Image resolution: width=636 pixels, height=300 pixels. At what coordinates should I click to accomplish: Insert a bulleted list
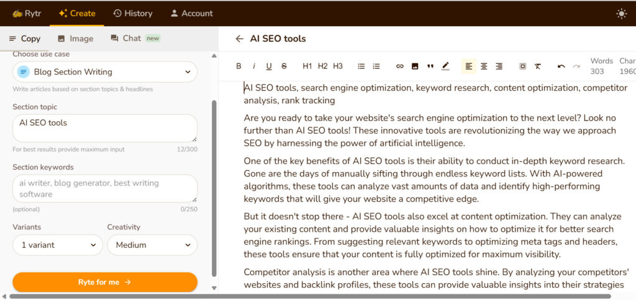tap(361, 66)
